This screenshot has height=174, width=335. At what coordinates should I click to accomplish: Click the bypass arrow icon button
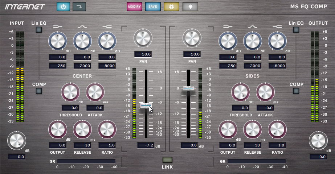[79, 7]
